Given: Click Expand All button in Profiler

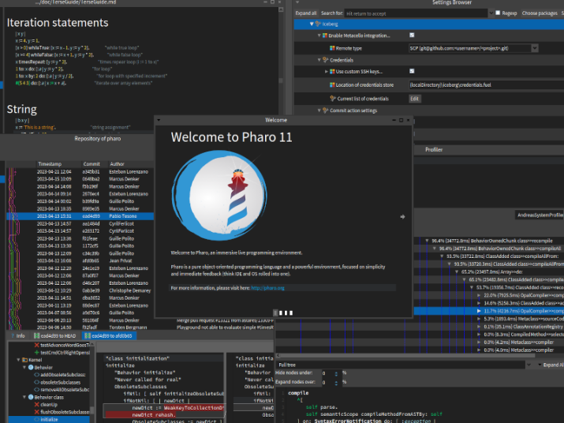Looking at the screenshot, I should (553, 365).
